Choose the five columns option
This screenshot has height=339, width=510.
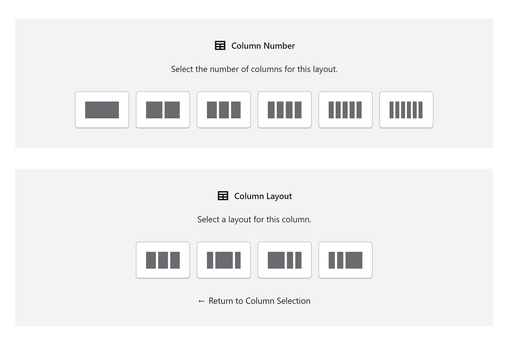click(x=346, y=110)
